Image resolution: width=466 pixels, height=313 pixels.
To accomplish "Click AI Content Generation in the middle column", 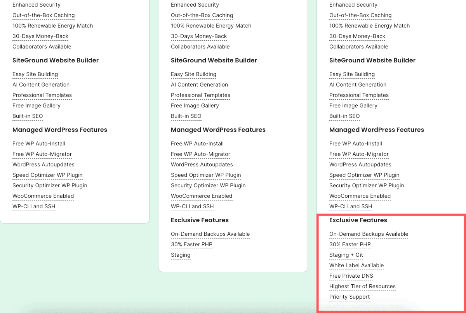I will [199, 85].
